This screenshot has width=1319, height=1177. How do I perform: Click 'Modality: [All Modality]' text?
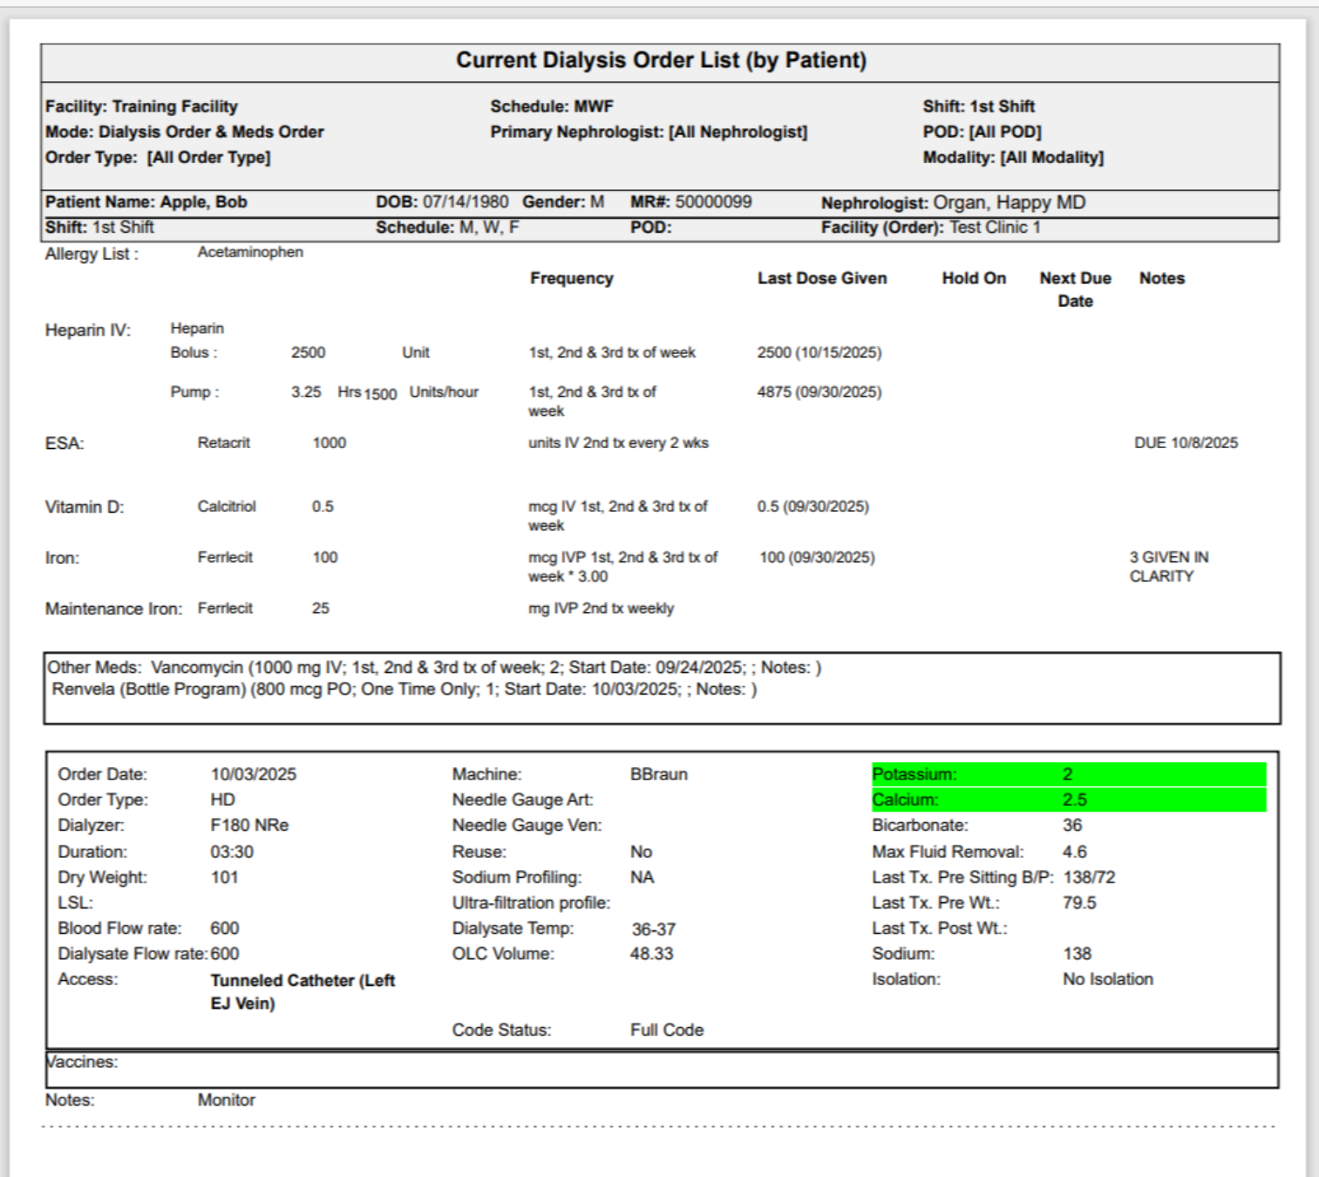click(1013, 158)
